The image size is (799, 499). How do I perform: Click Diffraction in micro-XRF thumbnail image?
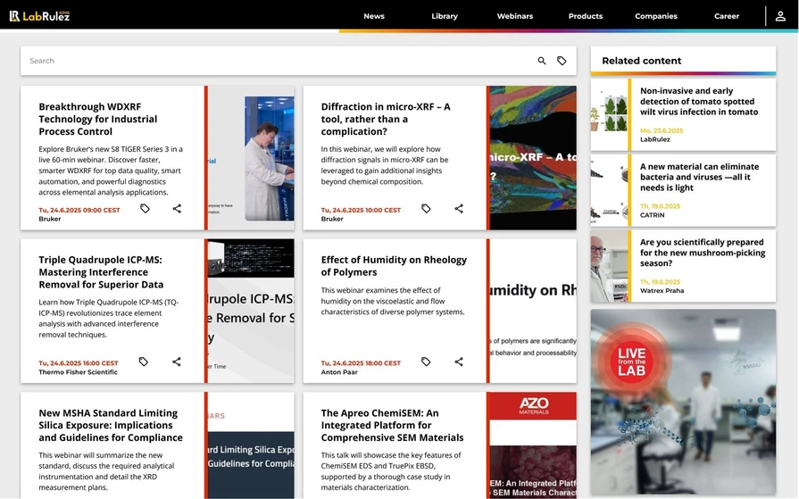[533, 158]
